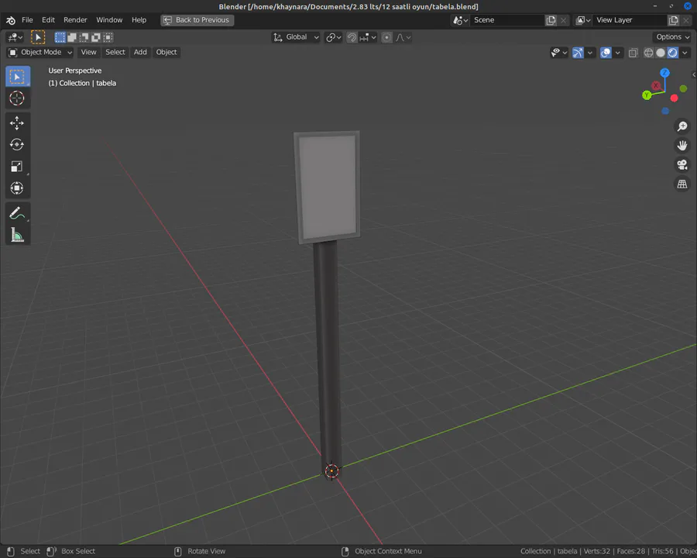Toggle viewport gizmos display
Screen dimensions: 697x558
pyautogui.click(x=578, y=53)
